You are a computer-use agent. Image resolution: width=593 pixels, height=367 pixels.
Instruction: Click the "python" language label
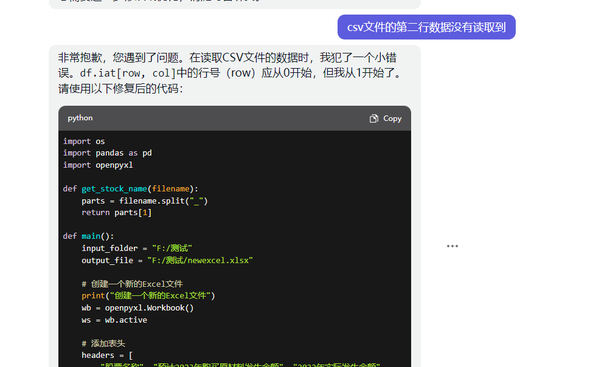pos(80,118)
